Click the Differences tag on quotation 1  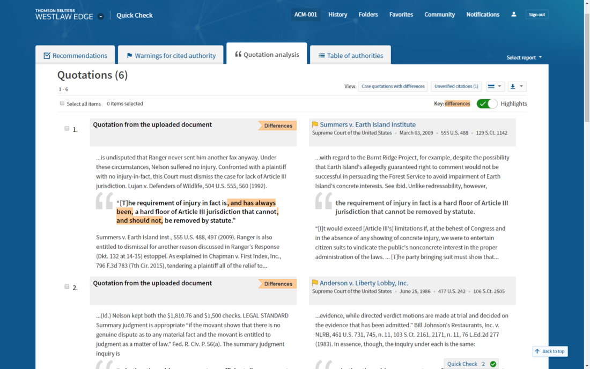point(278,126)
